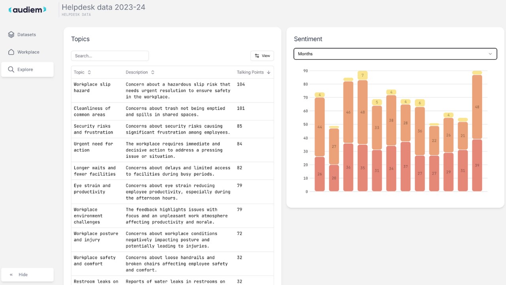The width and height of the screenshot is (506, 285).
Task: Sort by the Topic column arrows
Action: click(x=89, y=72)
